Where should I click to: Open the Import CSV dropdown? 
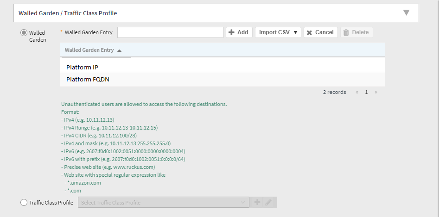pos(278,32)
